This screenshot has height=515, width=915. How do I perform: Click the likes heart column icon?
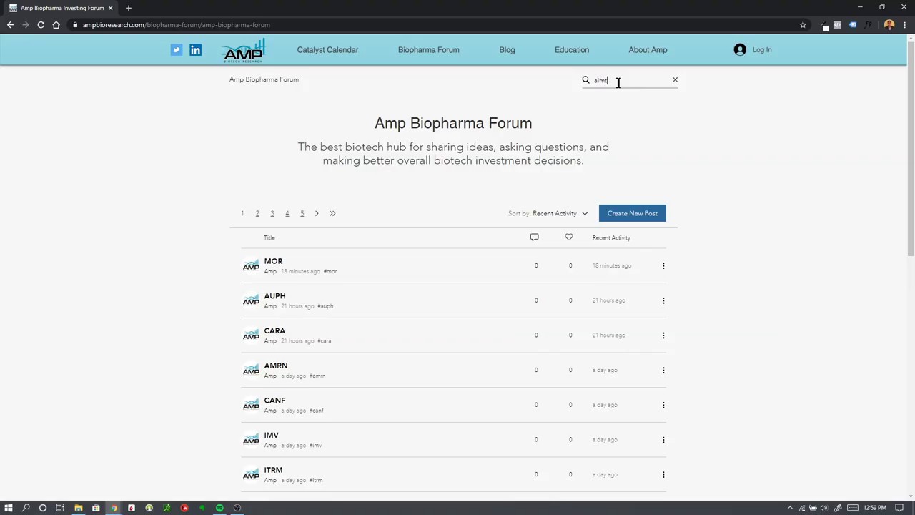click(569, 237)
